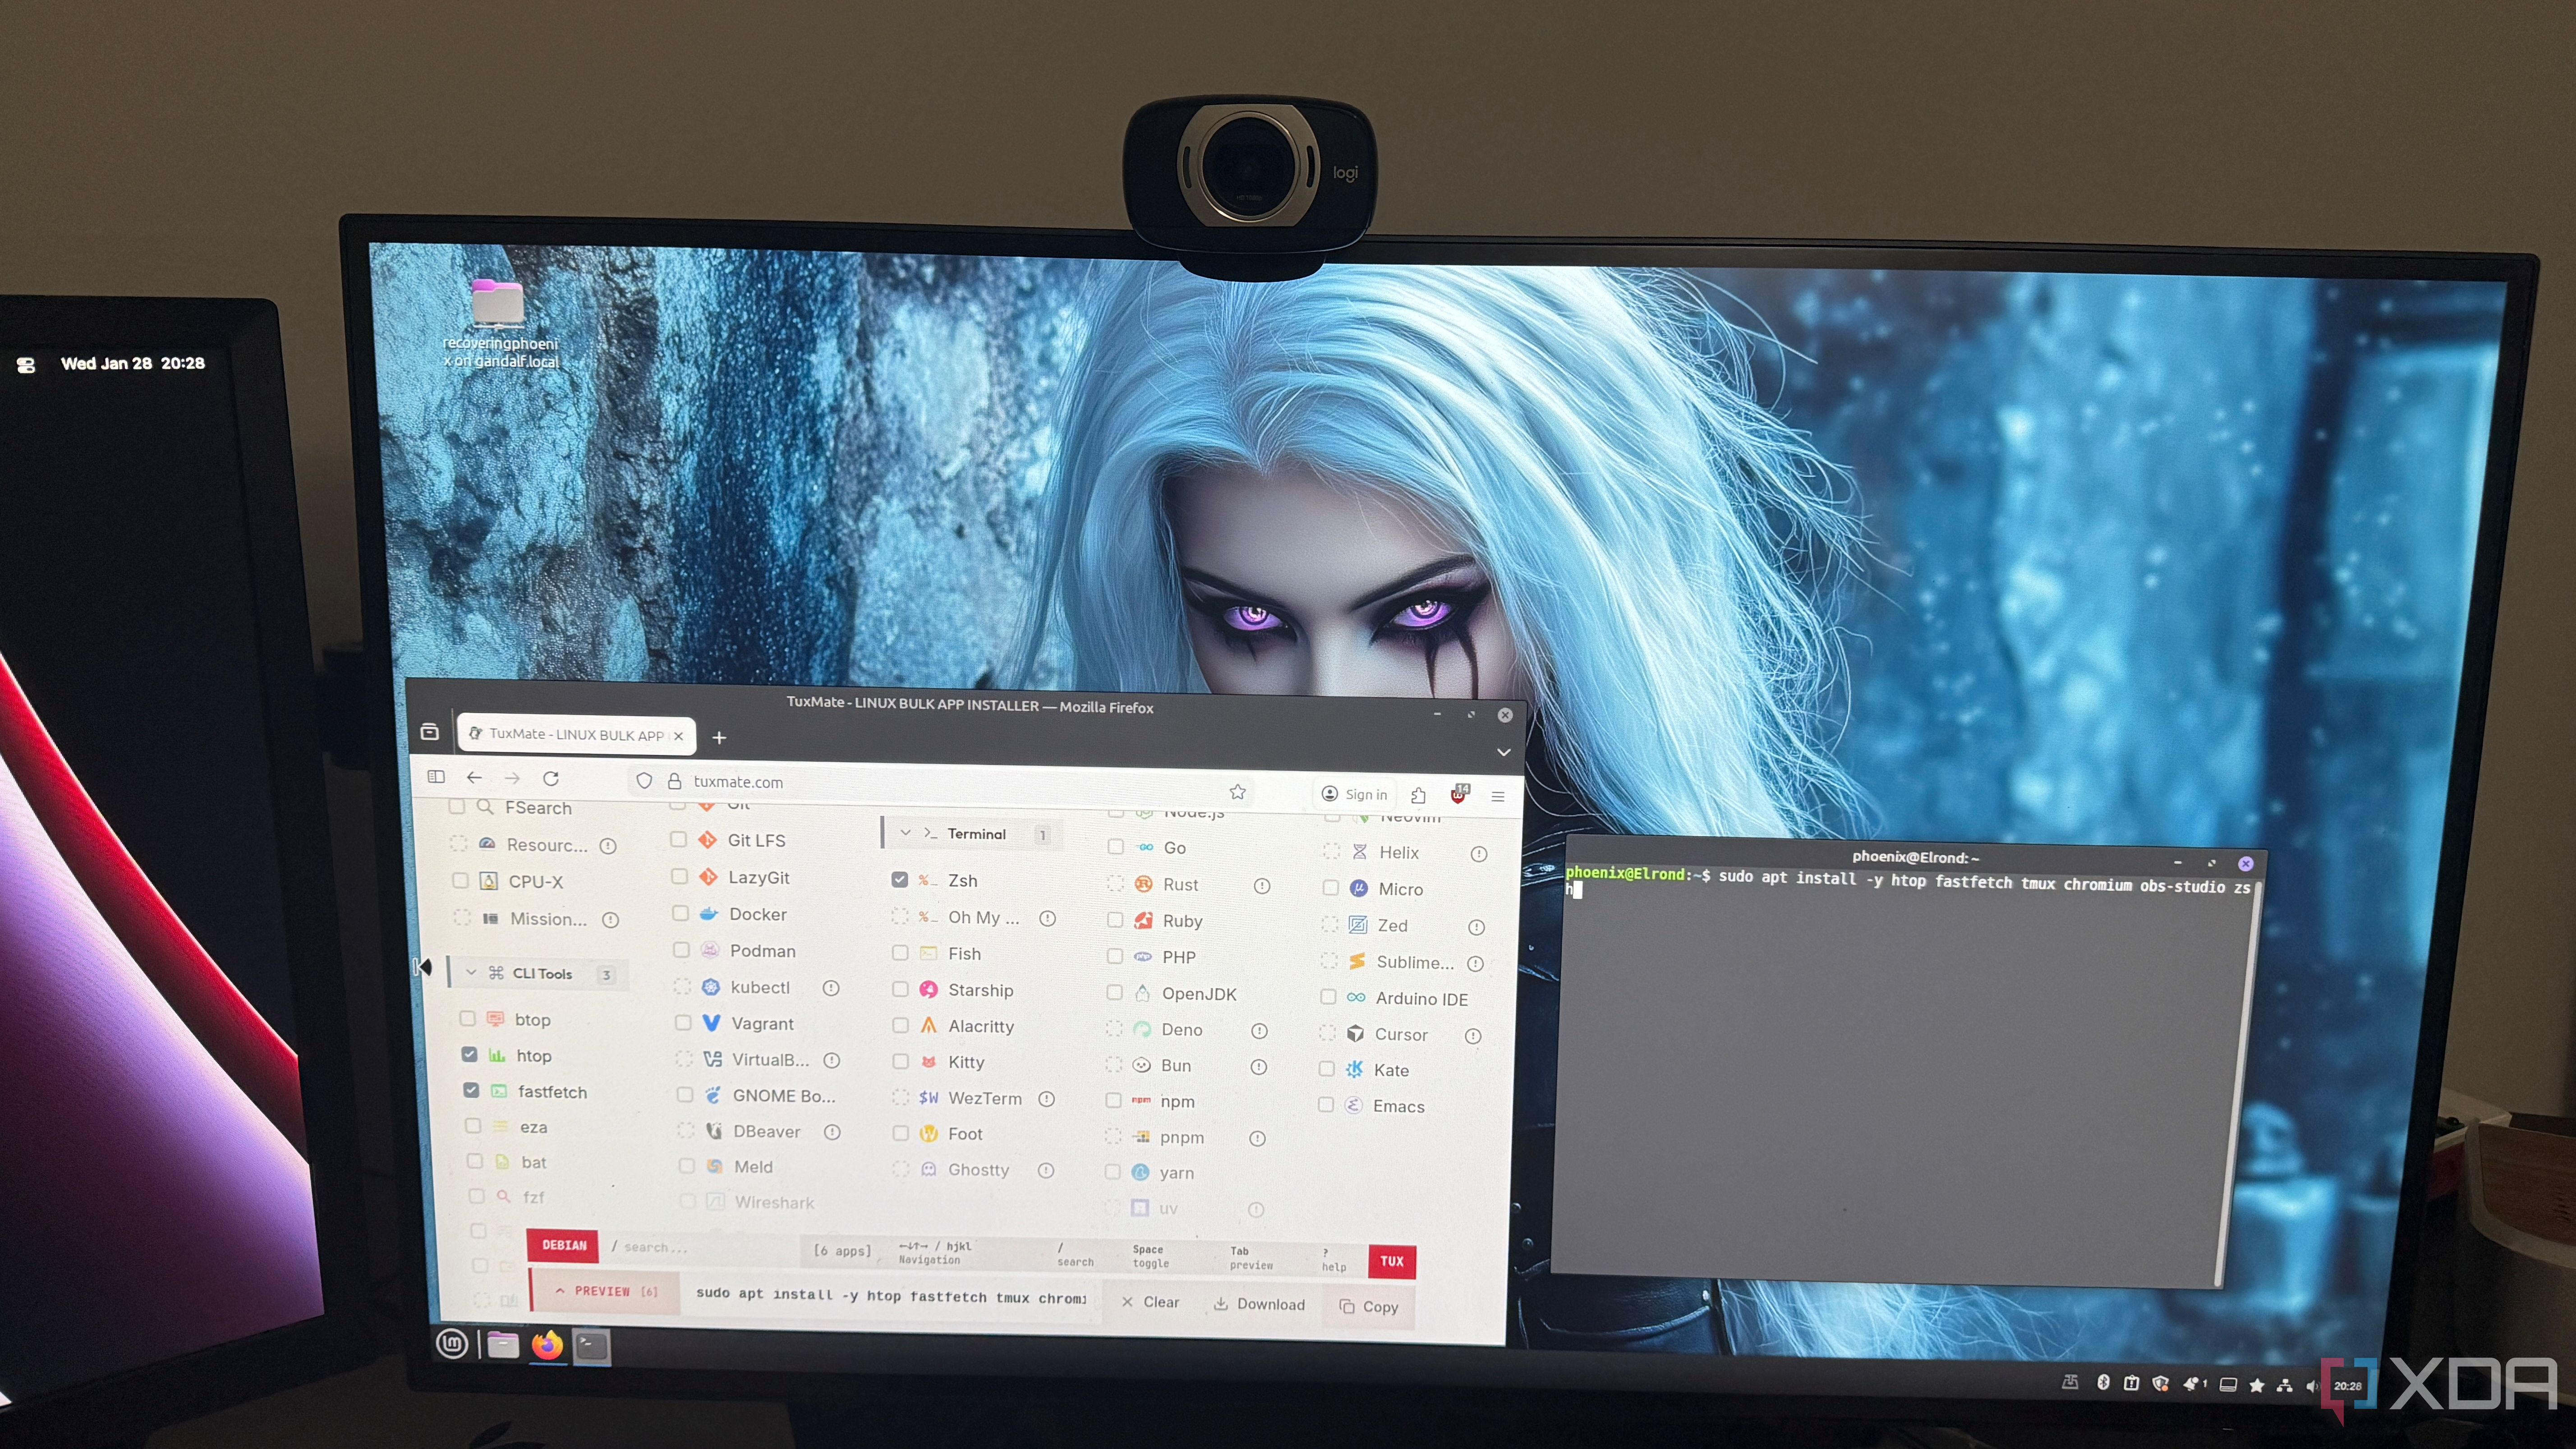The image size is (2576, 1449).
Task: Enable the btop checkbox
Action: click(x=467, y=1018)
